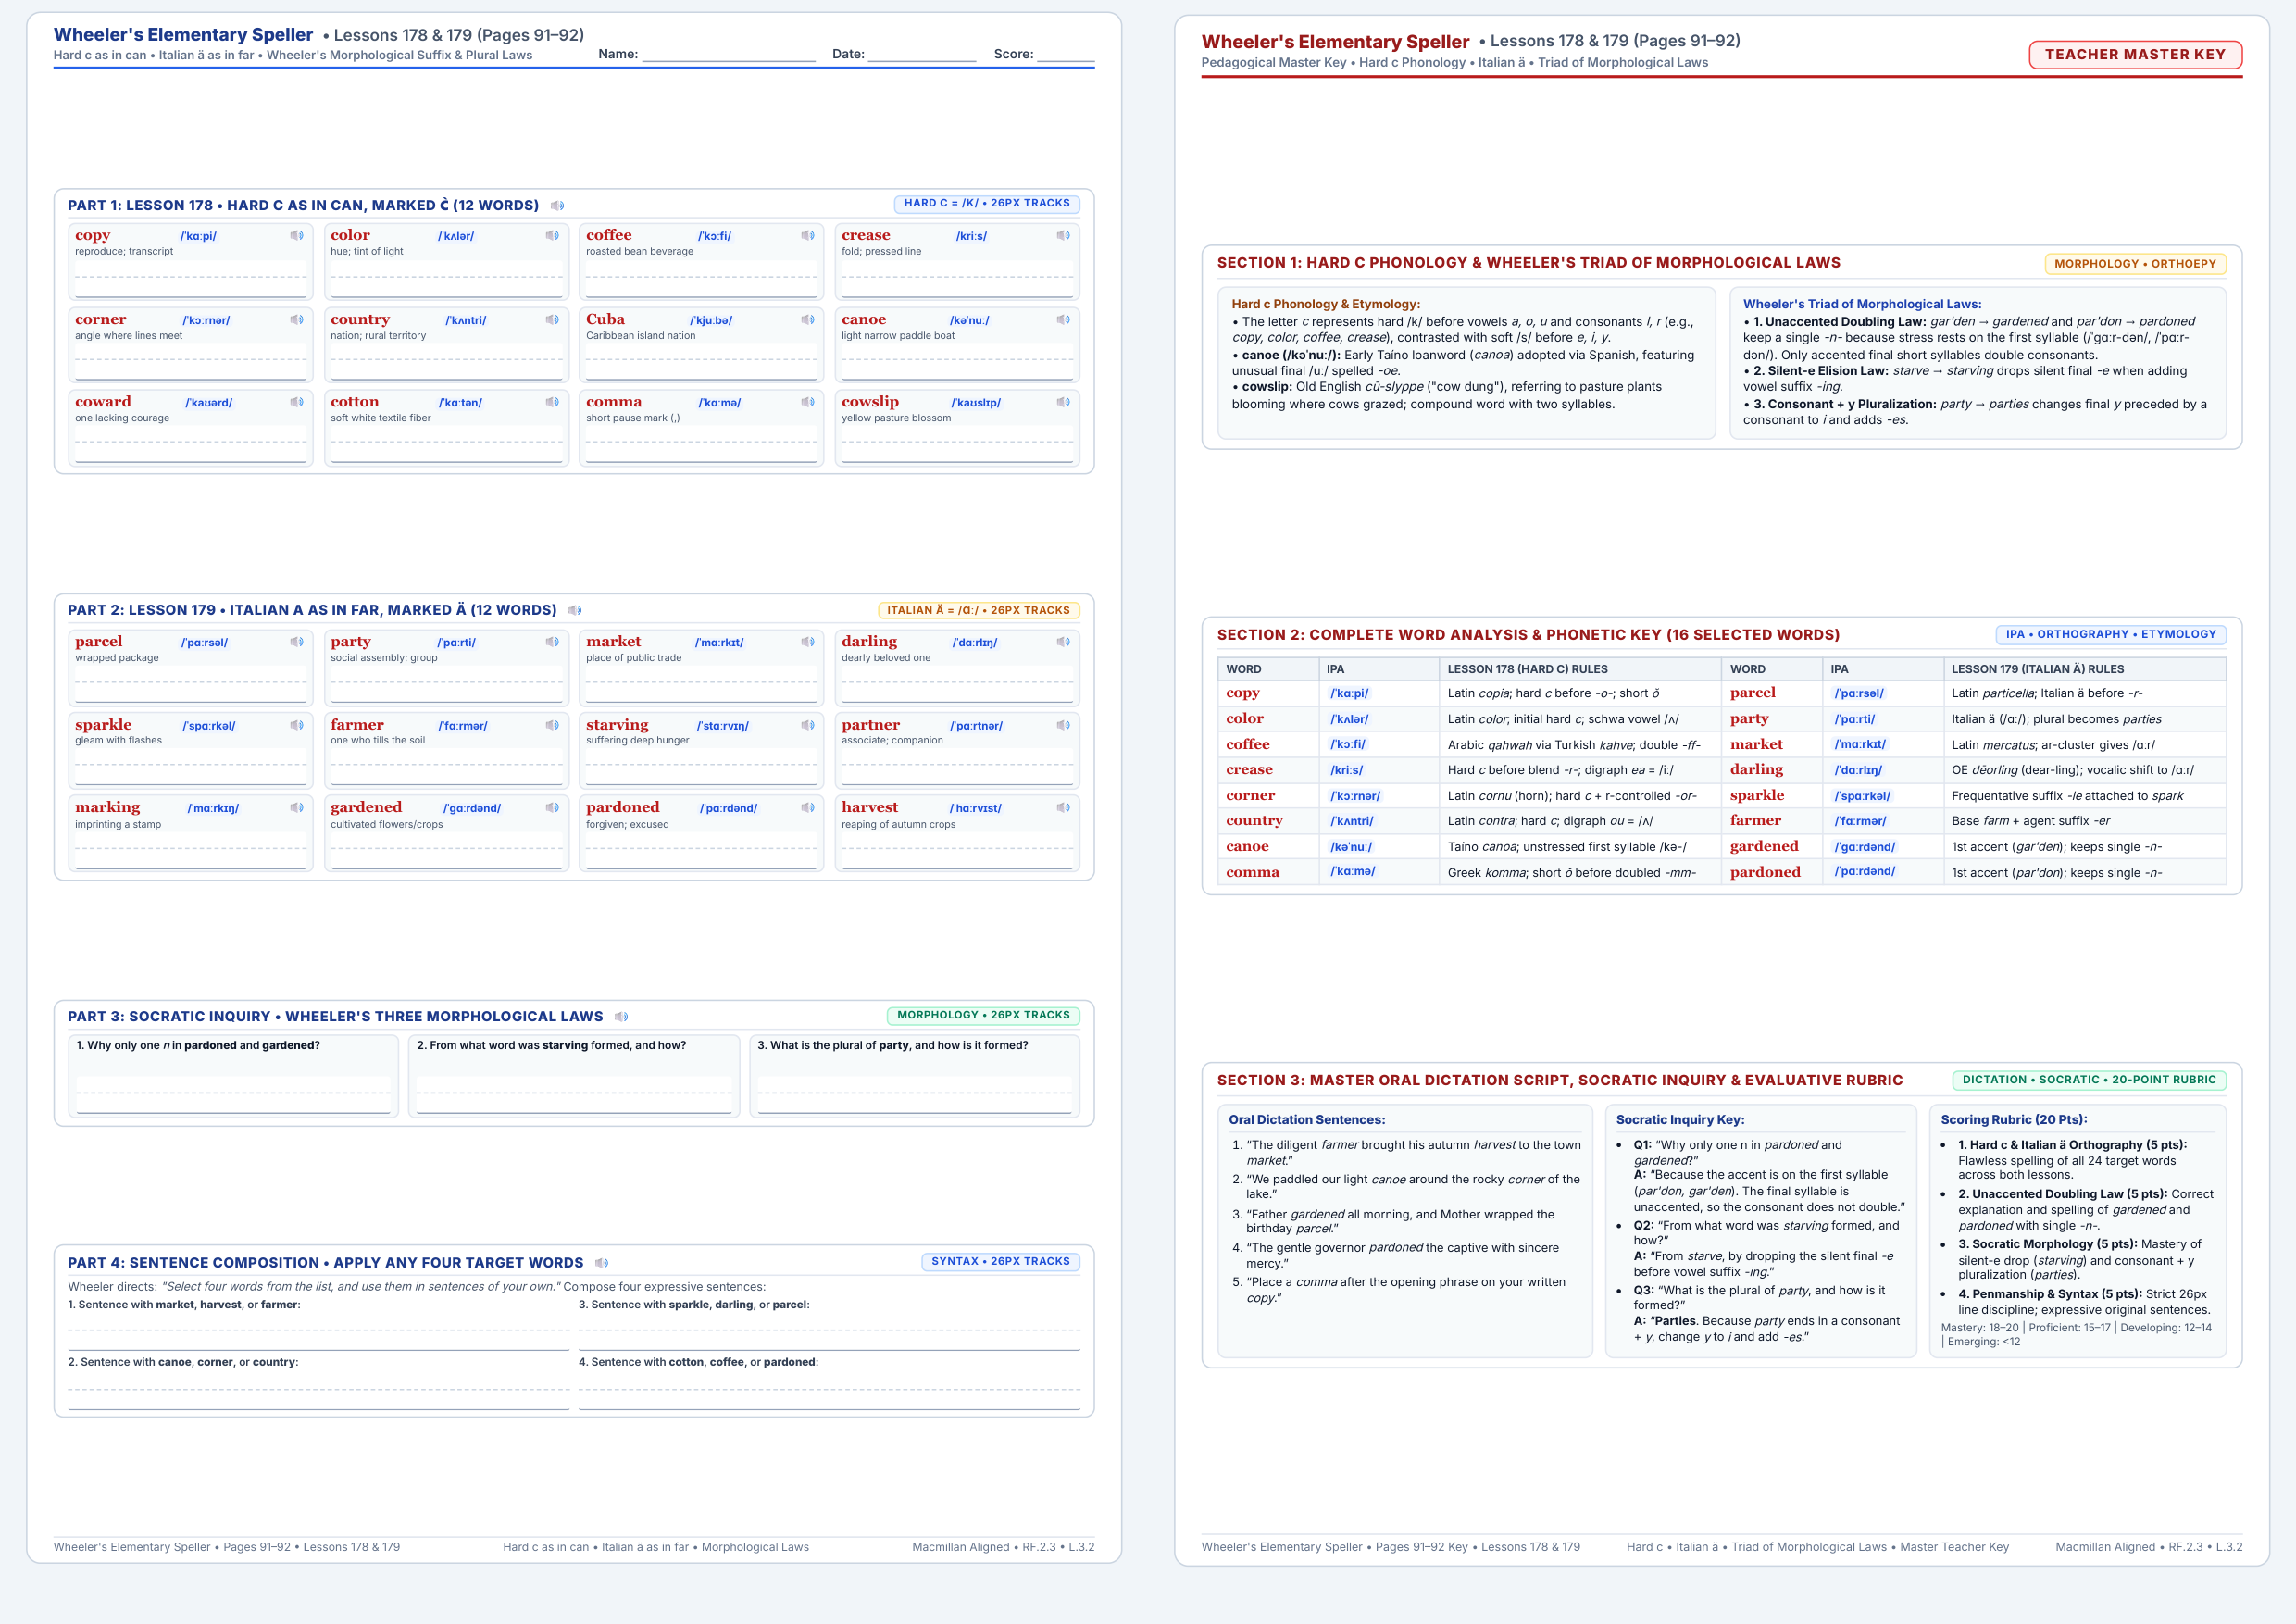This screenshot has height=1624, width=2296.
Task: Click the writing line for sentence with market, harvest
Action: coord(318,1332)
